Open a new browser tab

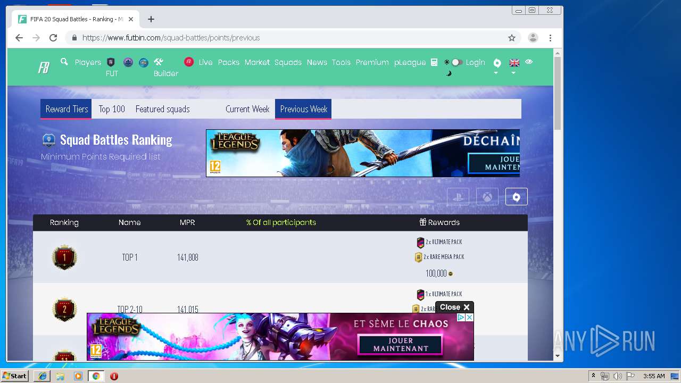pos(151,19)
